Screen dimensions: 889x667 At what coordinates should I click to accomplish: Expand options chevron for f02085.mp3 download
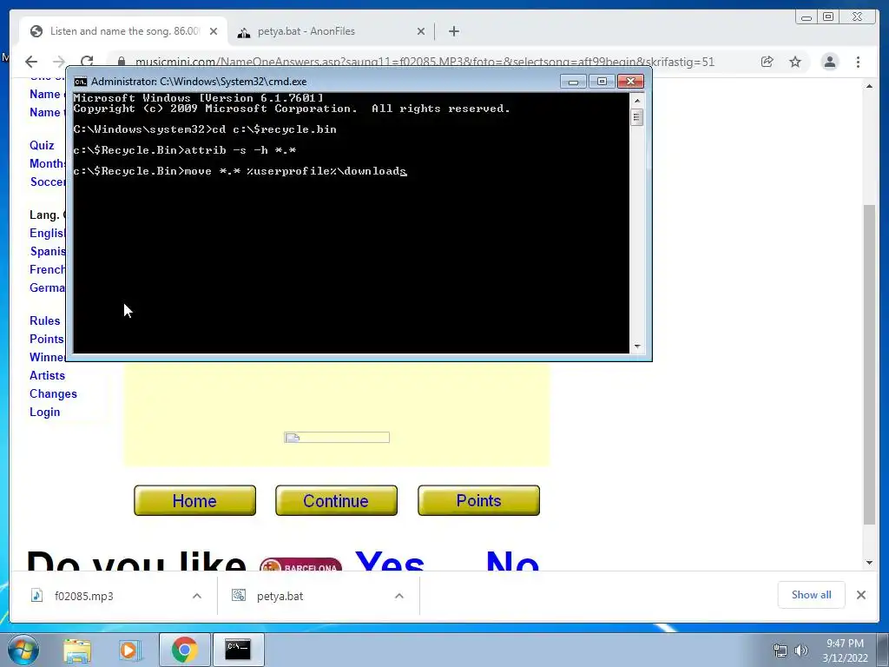pos(197,596)
